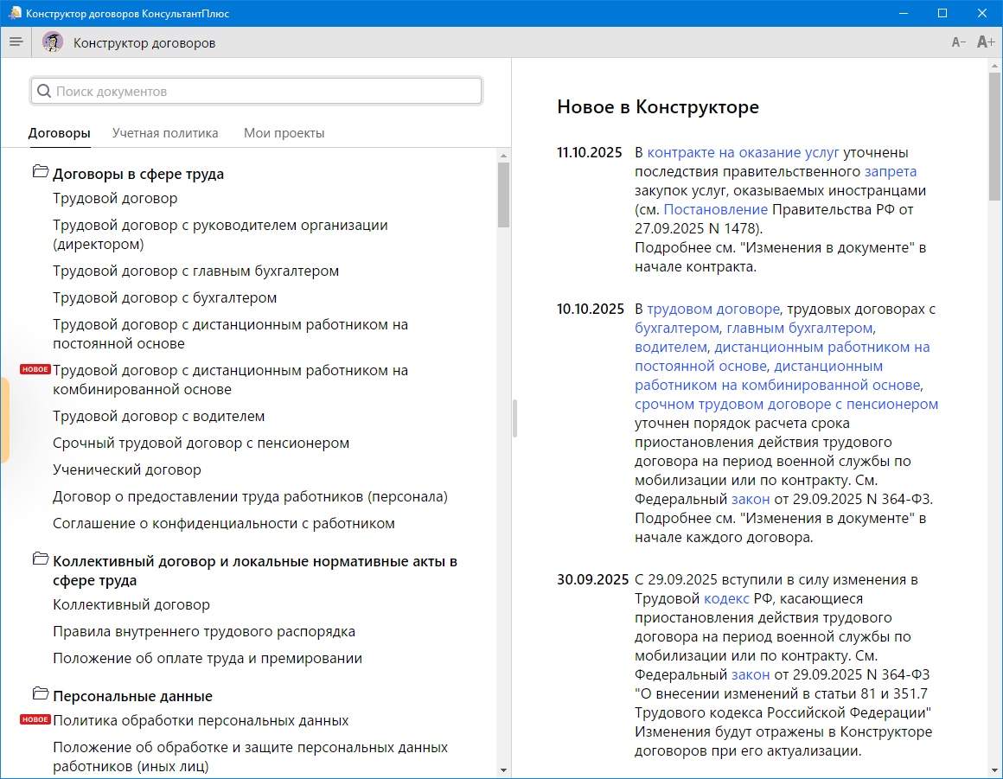The height and width of the screenshot is (779, 1003).
Task: Open the Мои проекты tab
Action: pos(284,133)
